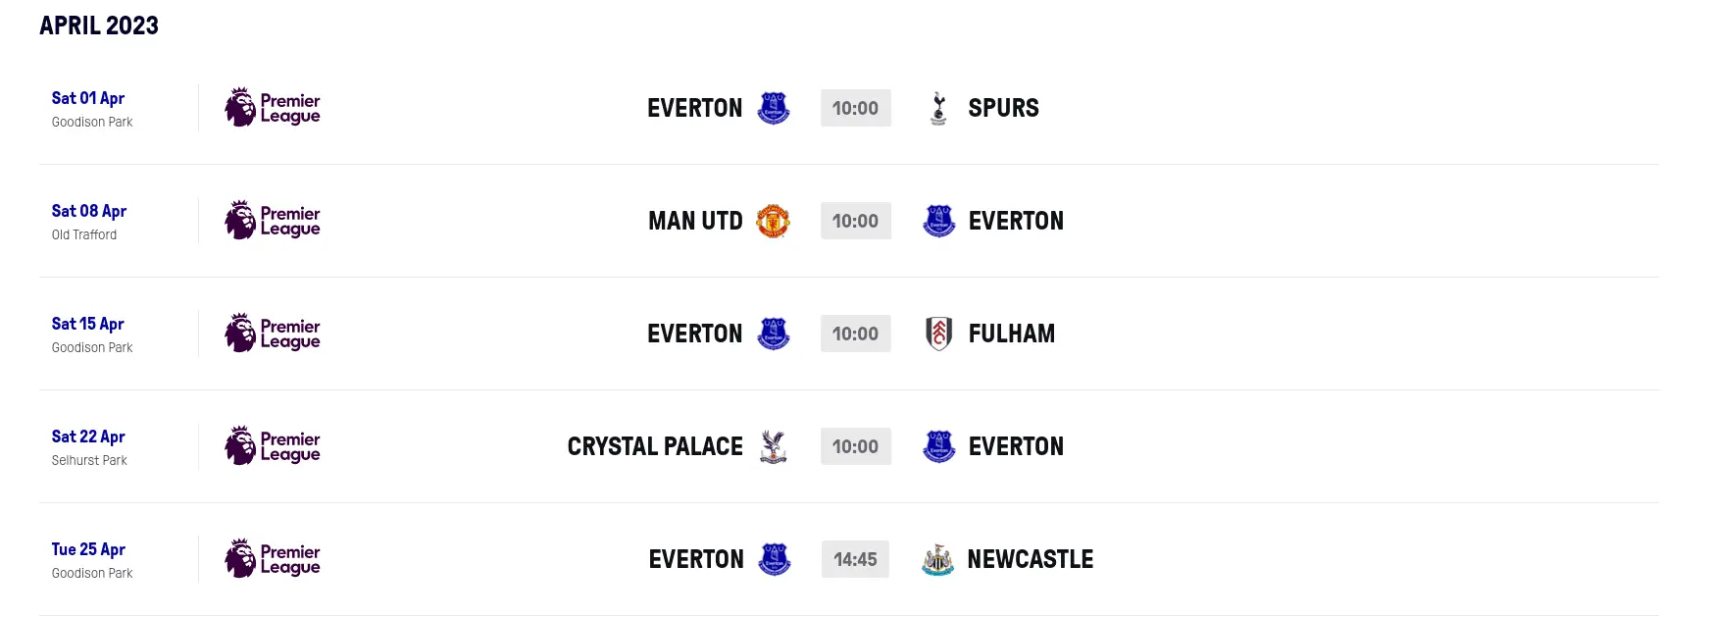Image resolution: width=1712 pixels, height=617 pixels.
Task: Click the Manchester United crest icon
Action: click(x=773, y=221)
